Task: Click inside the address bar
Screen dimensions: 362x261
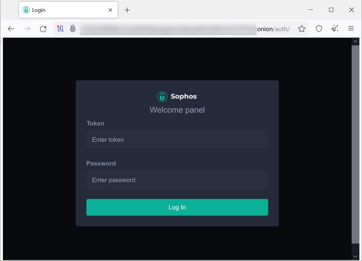Action: pyautogui.click(x=178, y=29)
